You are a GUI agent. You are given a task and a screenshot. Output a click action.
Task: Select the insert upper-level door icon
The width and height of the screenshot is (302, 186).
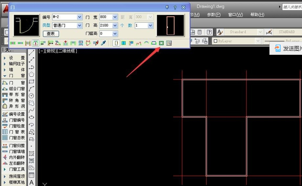tap(81, 43)
